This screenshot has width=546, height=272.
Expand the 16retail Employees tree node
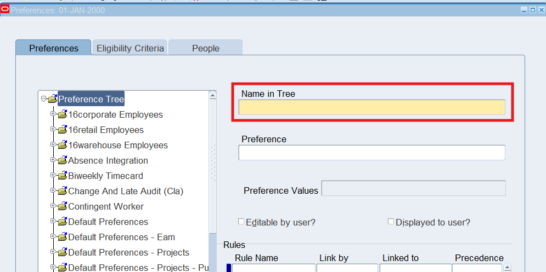click(x=53, y=130)
